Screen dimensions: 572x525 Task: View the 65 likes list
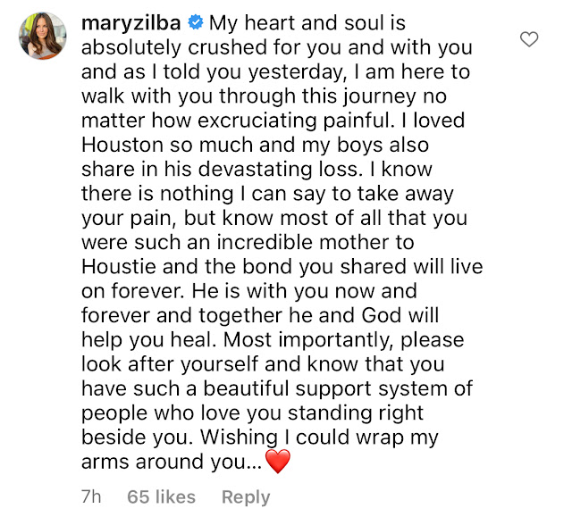click(x=161, y=496)
